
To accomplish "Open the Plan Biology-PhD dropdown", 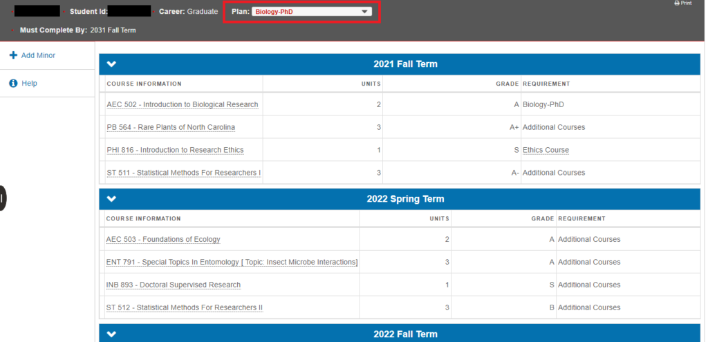I will click(312, 12).
